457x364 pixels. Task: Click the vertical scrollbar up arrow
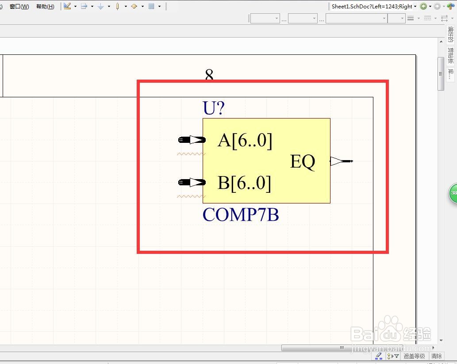441,42
